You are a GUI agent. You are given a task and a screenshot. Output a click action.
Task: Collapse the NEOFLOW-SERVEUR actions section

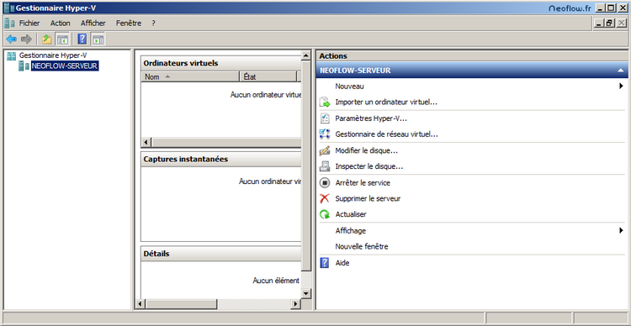click(x=621, y=71)
